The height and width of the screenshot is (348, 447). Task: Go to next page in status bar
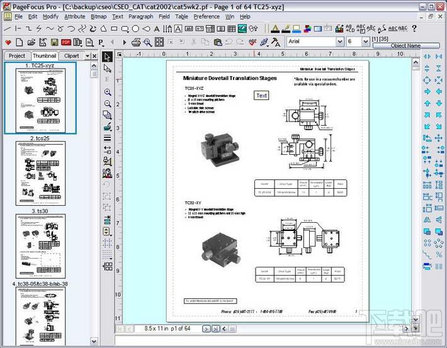point(206,329)
